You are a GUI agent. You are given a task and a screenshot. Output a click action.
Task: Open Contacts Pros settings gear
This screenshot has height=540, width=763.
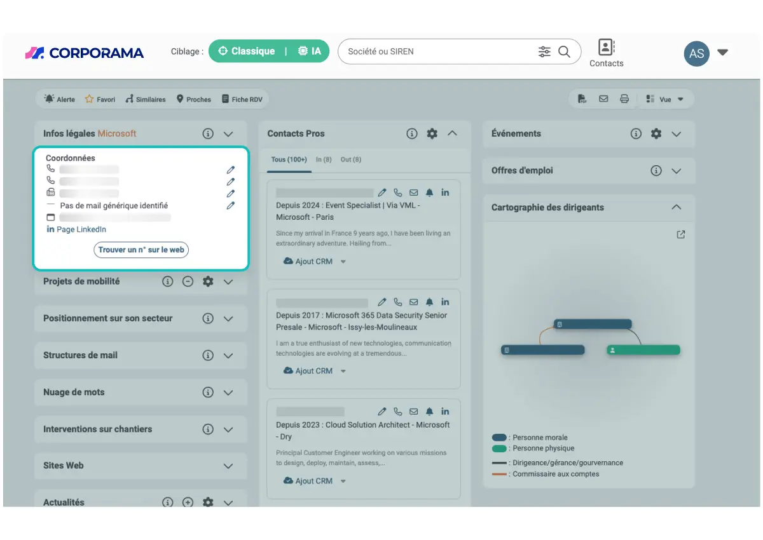pyautogui.click(x=432, y=133)
